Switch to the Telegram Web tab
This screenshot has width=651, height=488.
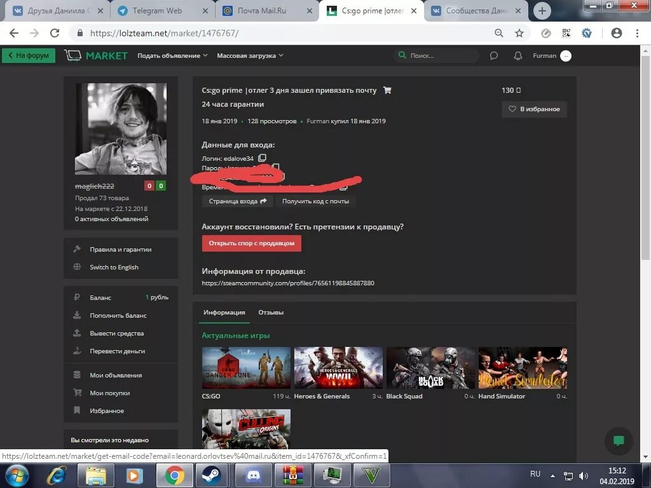(x=163, y=11)
